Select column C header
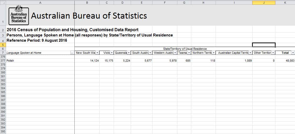 [107, 3]
